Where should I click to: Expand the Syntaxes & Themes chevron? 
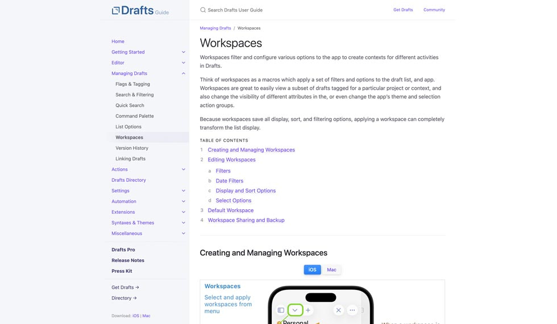183,222
